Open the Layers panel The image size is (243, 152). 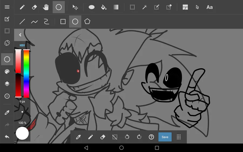(7, 84)
